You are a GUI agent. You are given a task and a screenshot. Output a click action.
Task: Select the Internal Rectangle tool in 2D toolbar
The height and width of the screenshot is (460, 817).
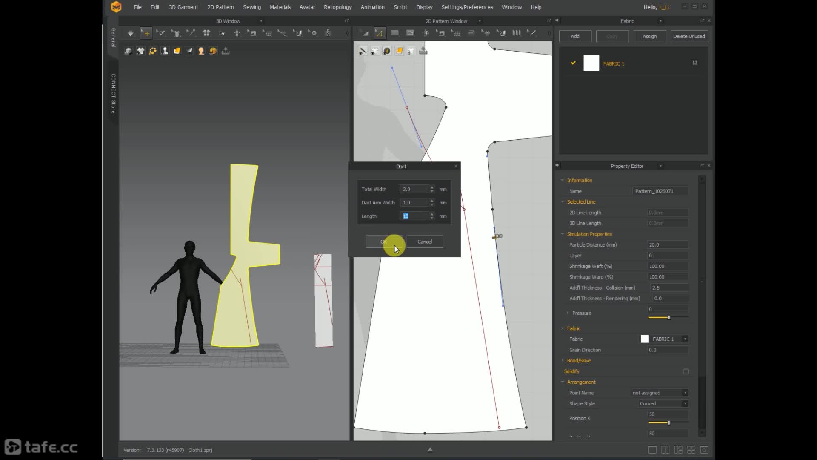click(x=410, y=33)
